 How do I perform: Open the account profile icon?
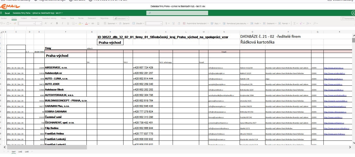coord(353,13)
